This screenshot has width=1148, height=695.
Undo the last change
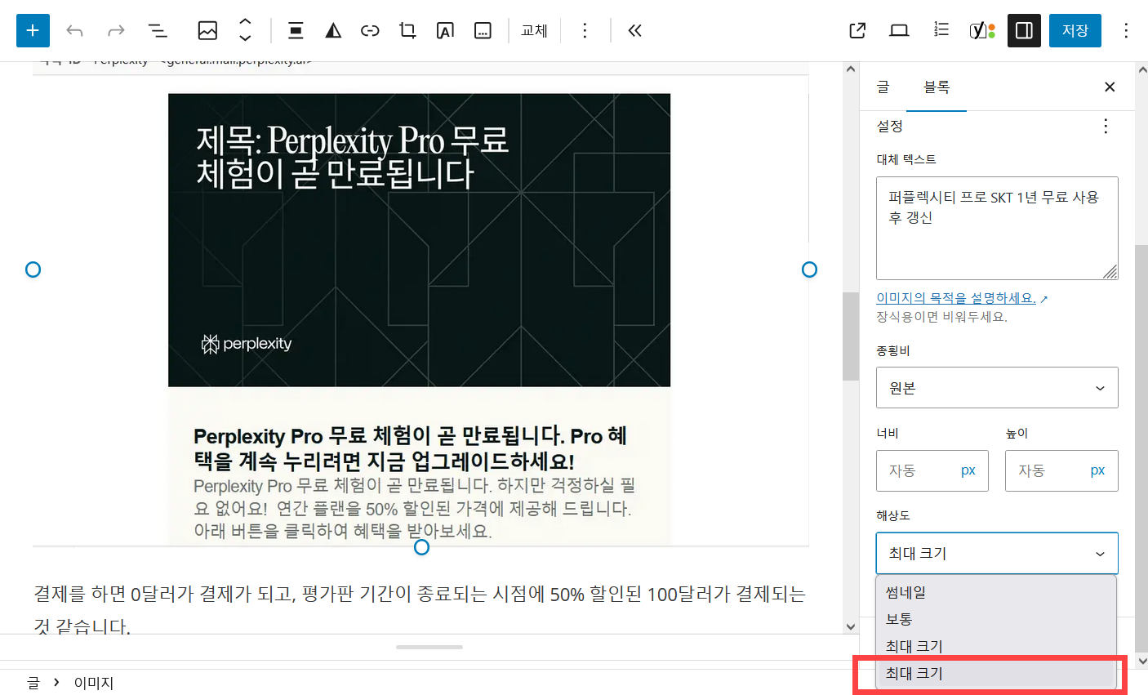[x=75, y=31]
